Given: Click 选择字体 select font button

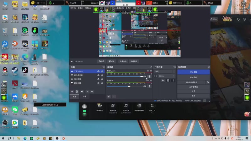Looking at the screenshot, I should point(123,61).
